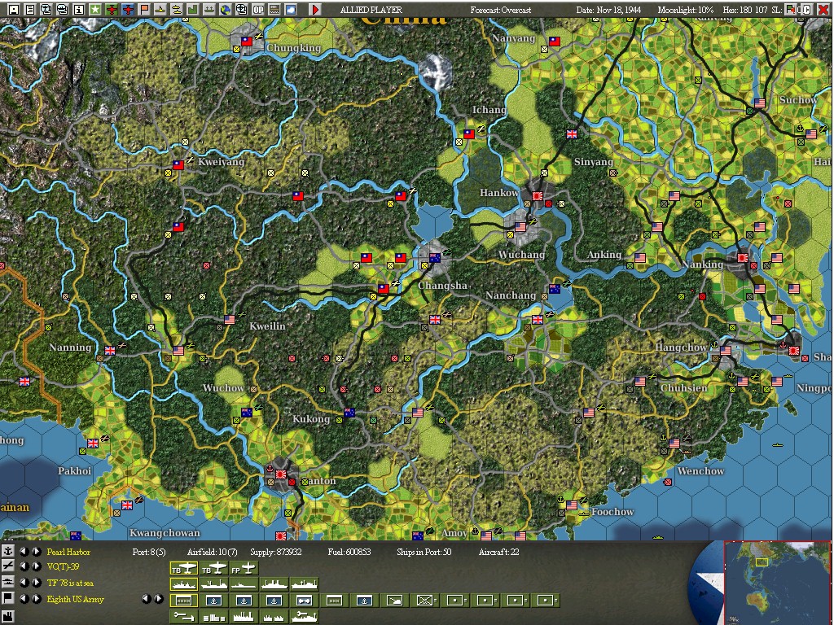The width and height of the screenshot is (834, 625).
Task: Show next land unit after Eighth US Army
Action: click(x=36, y=598)
